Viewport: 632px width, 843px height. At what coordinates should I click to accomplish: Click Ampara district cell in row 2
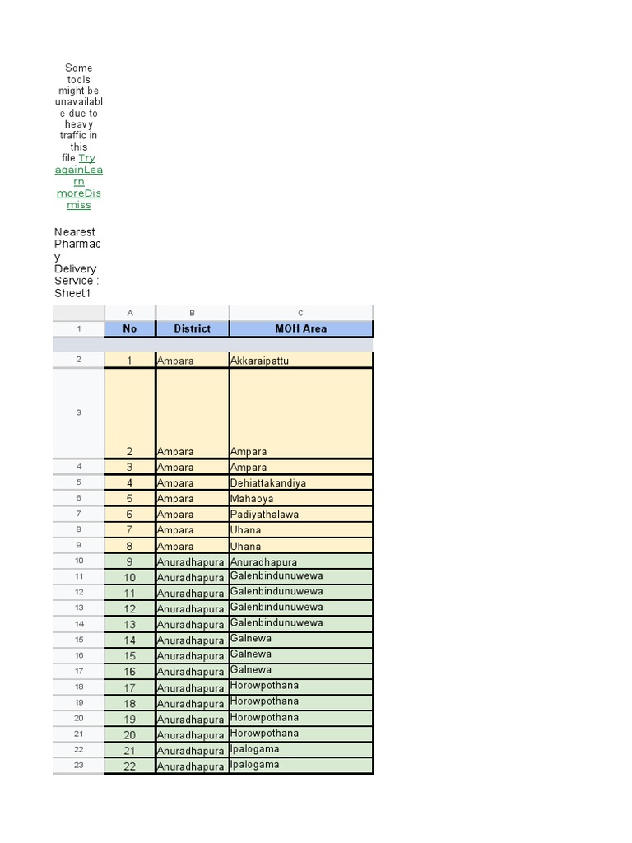pyautogui.click(x=193, y=361)
